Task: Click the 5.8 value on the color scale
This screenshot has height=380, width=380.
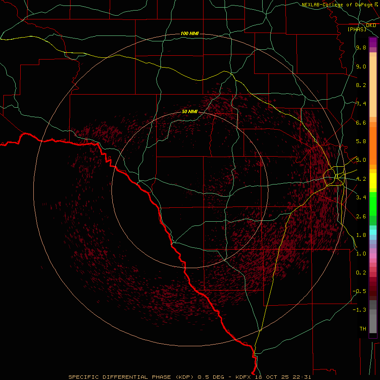Action: point(361,141)
